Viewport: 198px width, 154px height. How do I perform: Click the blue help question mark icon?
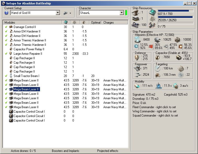point(7,13)
